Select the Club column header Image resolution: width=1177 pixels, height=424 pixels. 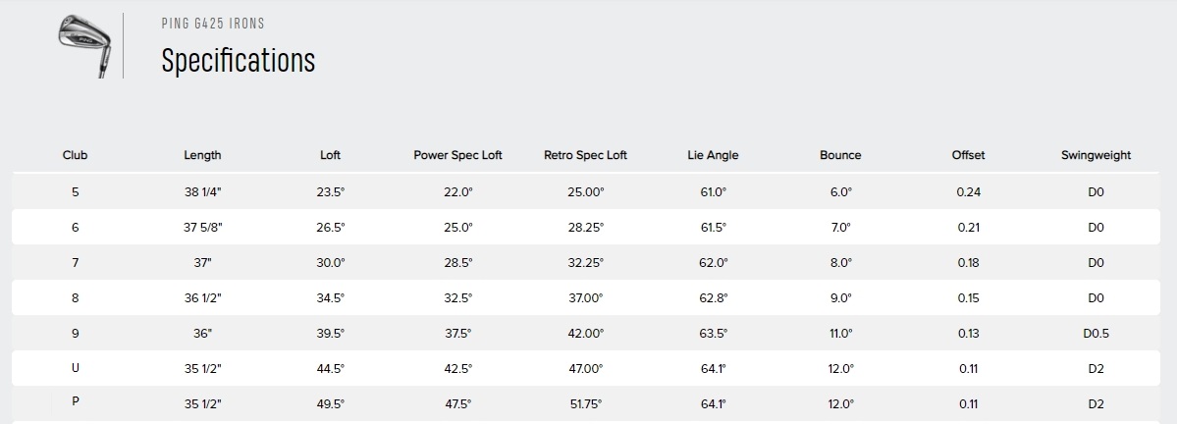tap(75, 155)
